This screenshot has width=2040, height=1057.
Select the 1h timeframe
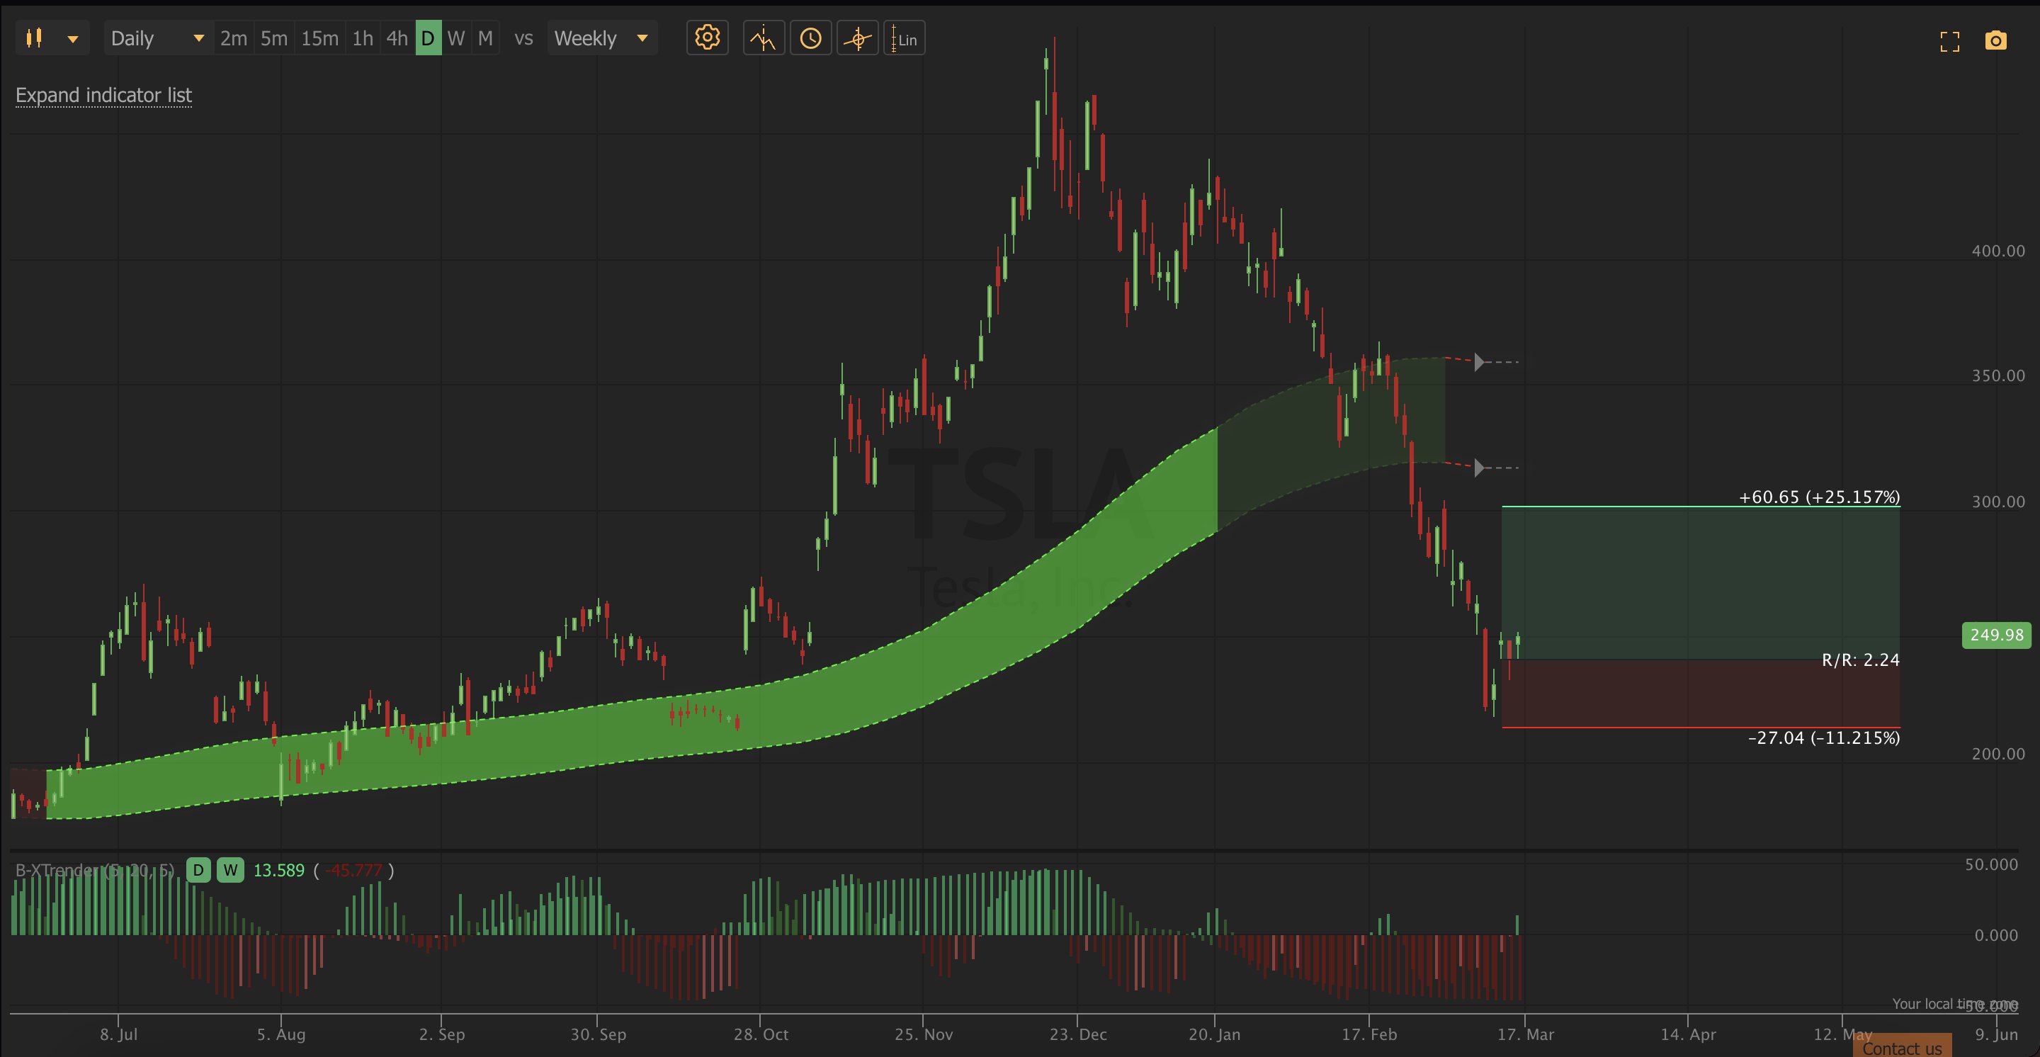[x=363, y=38]
